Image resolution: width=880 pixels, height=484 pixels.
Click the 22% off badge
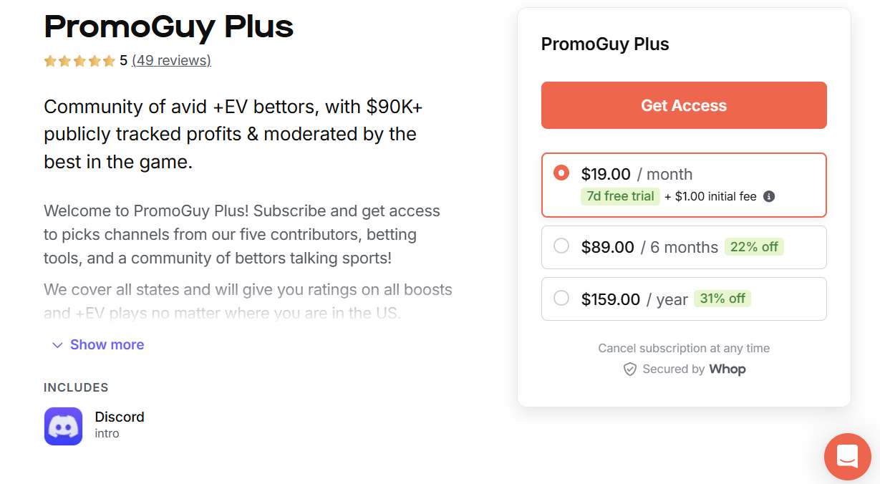[x=754, y=246]
